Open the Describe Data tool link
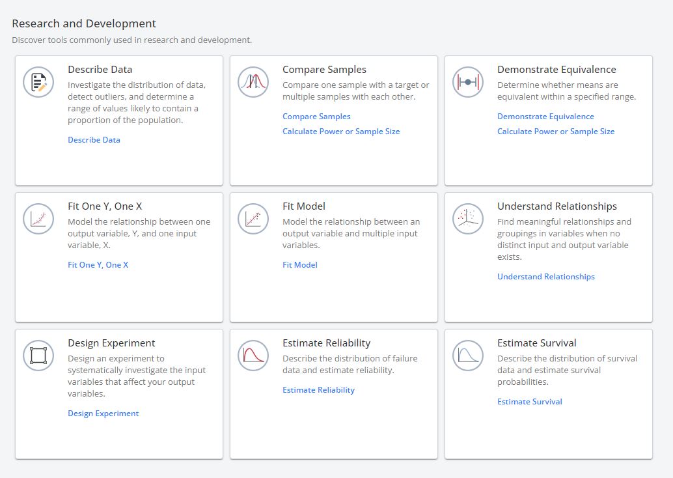The height and width of the screenshot is (478, 673). click(93, 139)
